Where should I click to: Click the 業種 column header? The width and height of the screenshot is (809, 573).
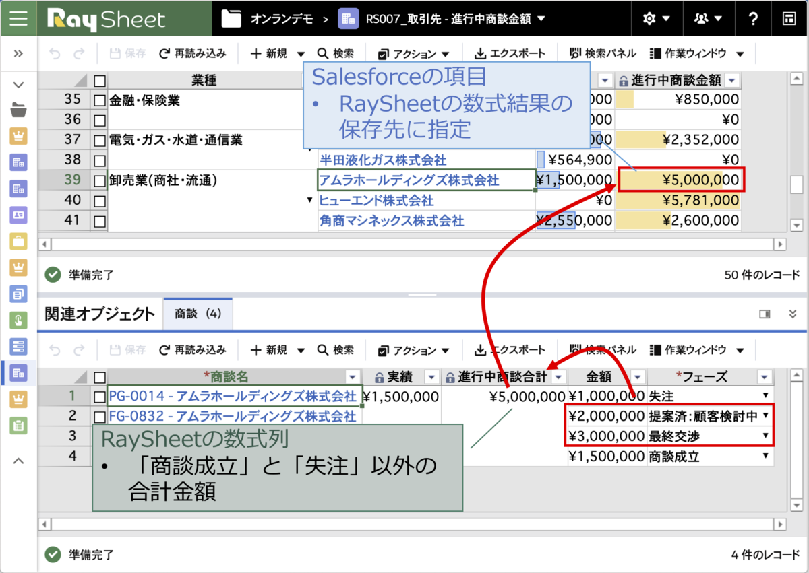(x=204, y=81)
